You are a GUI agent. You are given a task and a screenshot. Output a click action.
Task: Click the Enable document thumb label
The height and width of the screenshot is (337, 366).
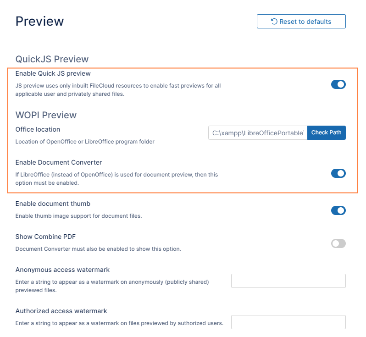point(53,204)
